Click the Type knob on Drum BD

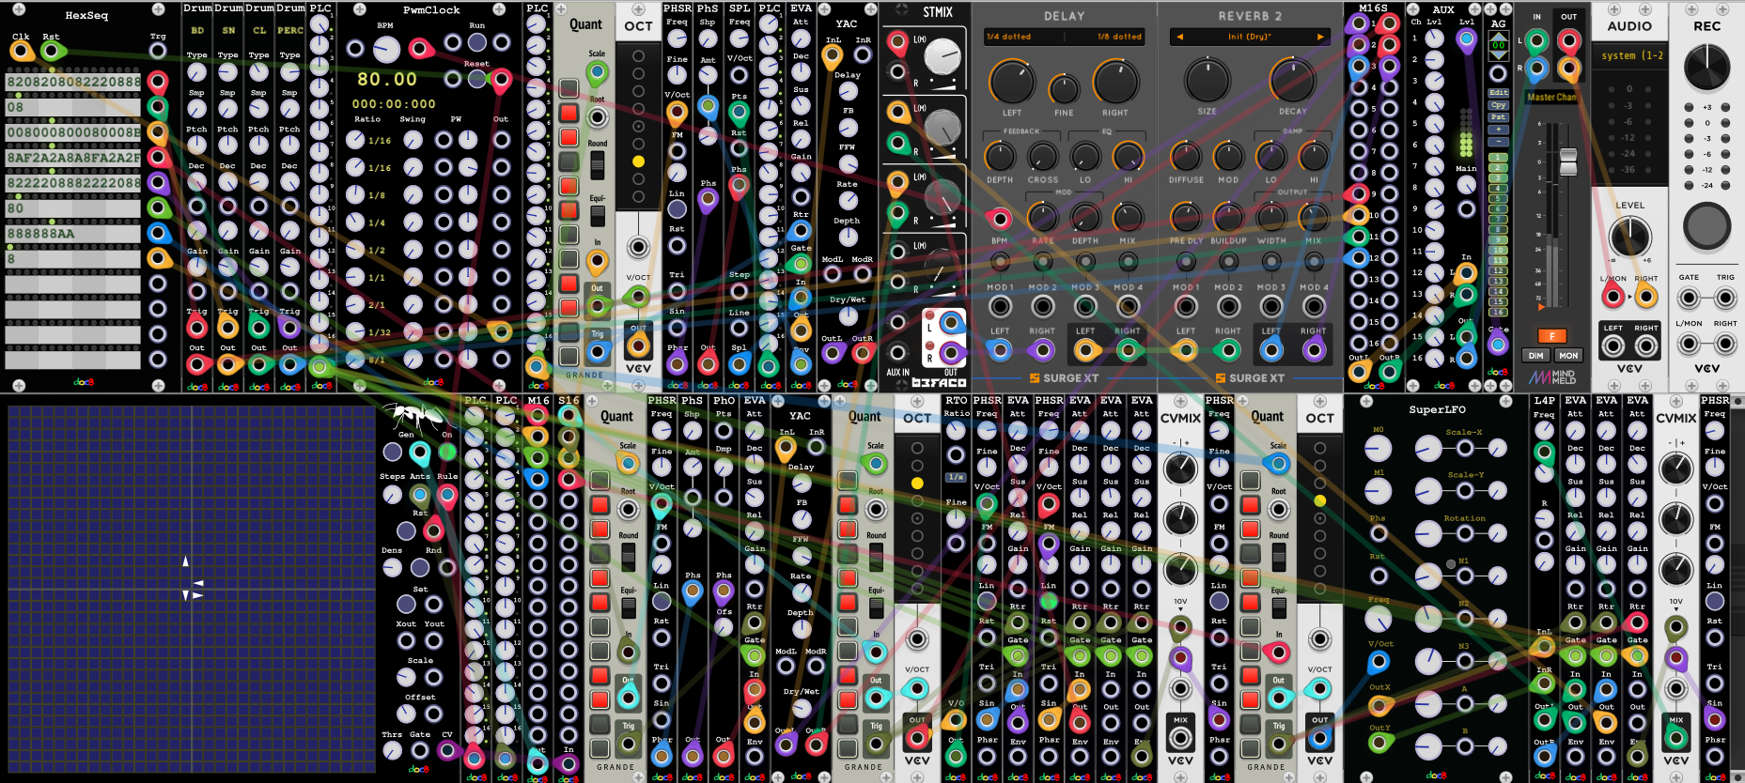[x=196, y=71]
